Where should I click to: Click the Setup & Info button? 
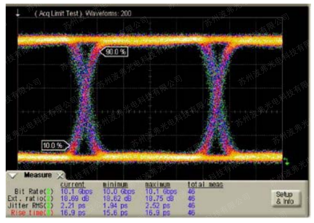point(284,197)
